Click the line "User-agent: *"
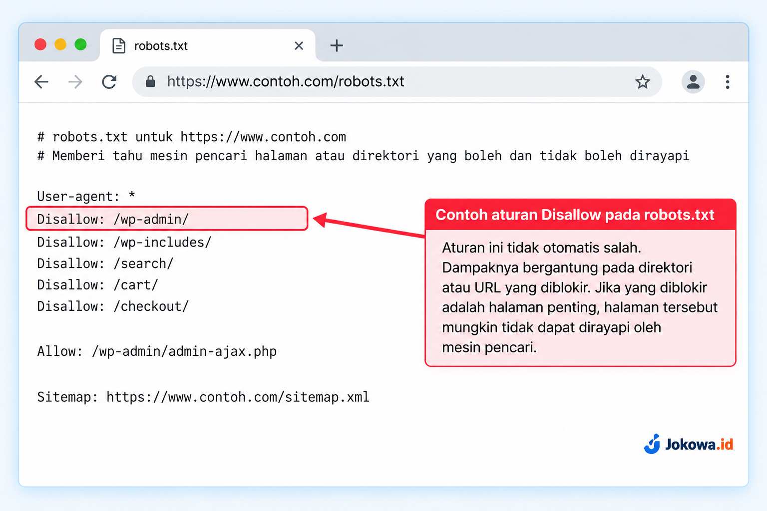This screenshot has width=767, height=511. (x=86, y=196)
